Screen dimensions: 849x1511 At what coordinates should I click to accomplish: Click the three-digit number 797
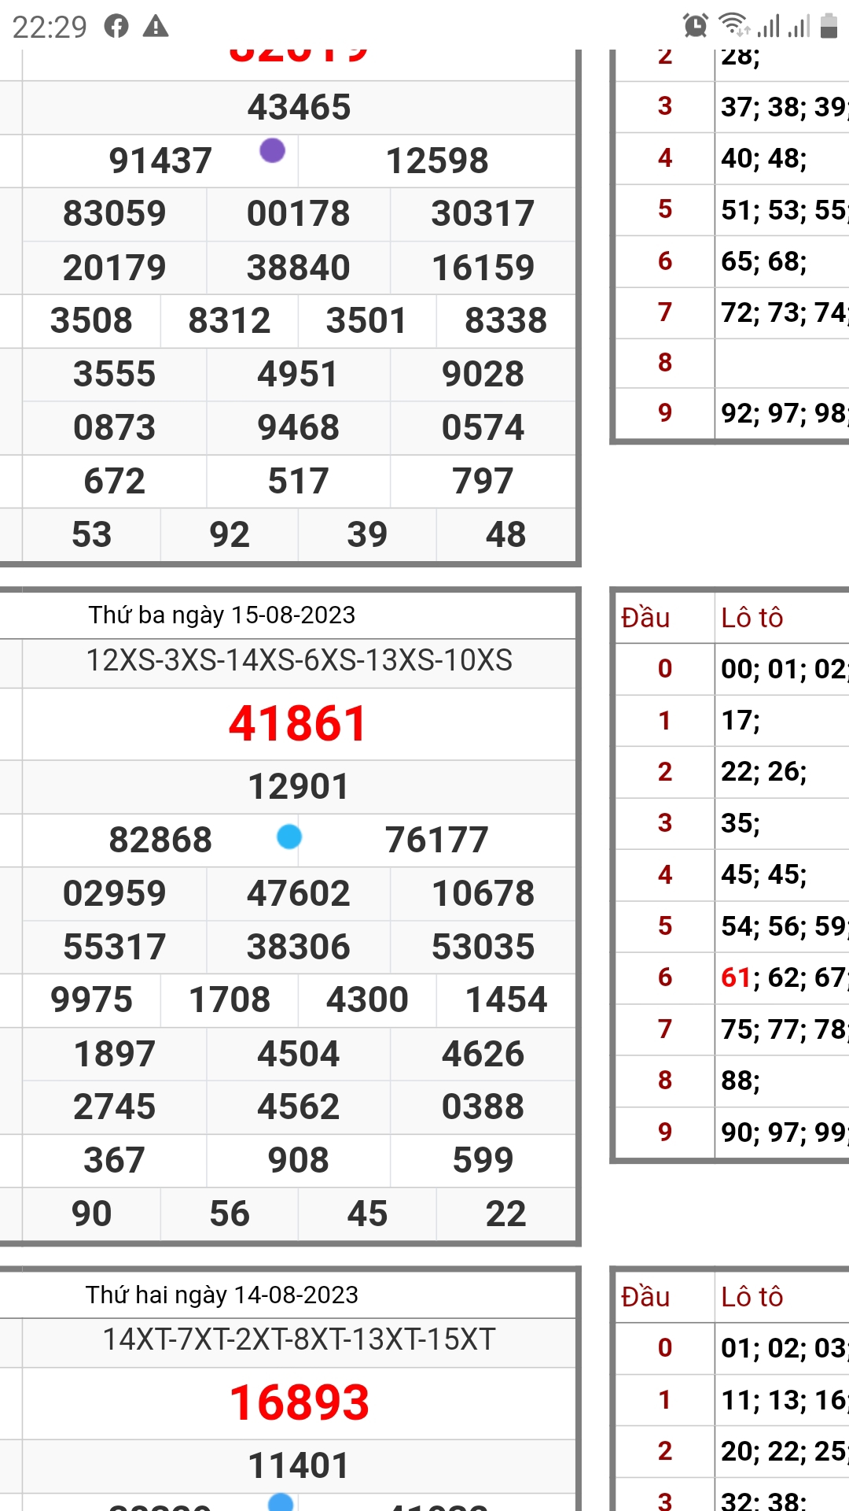(483, 481)
